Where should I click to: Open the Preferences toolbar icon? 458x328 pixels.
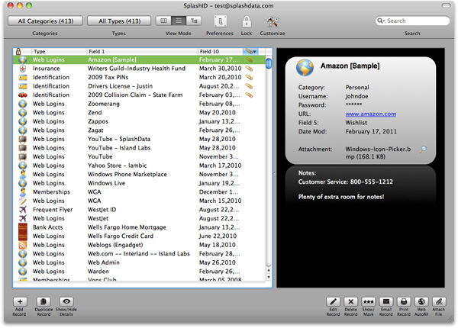click(x=221, y=21)
